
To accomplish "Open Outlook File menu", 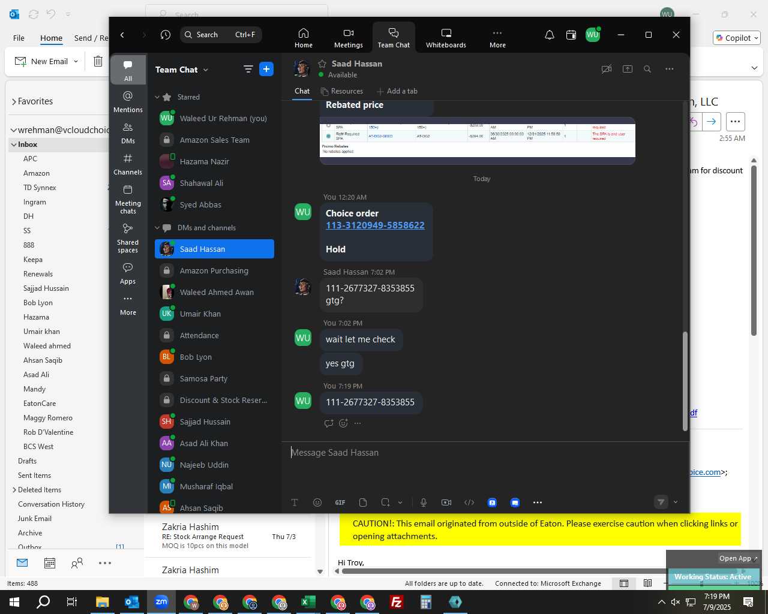I will [x=19, y=38].
